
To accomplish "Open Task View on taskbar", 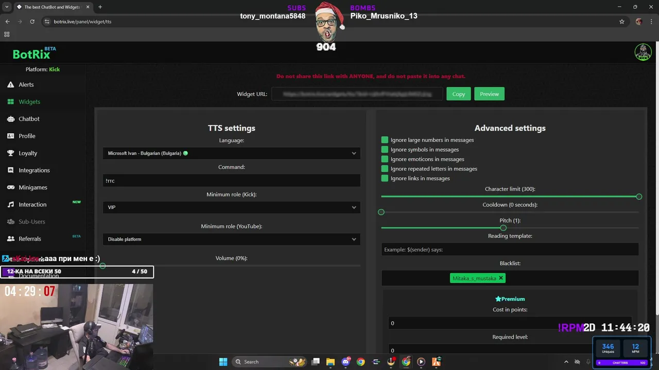I will [316, 362].
